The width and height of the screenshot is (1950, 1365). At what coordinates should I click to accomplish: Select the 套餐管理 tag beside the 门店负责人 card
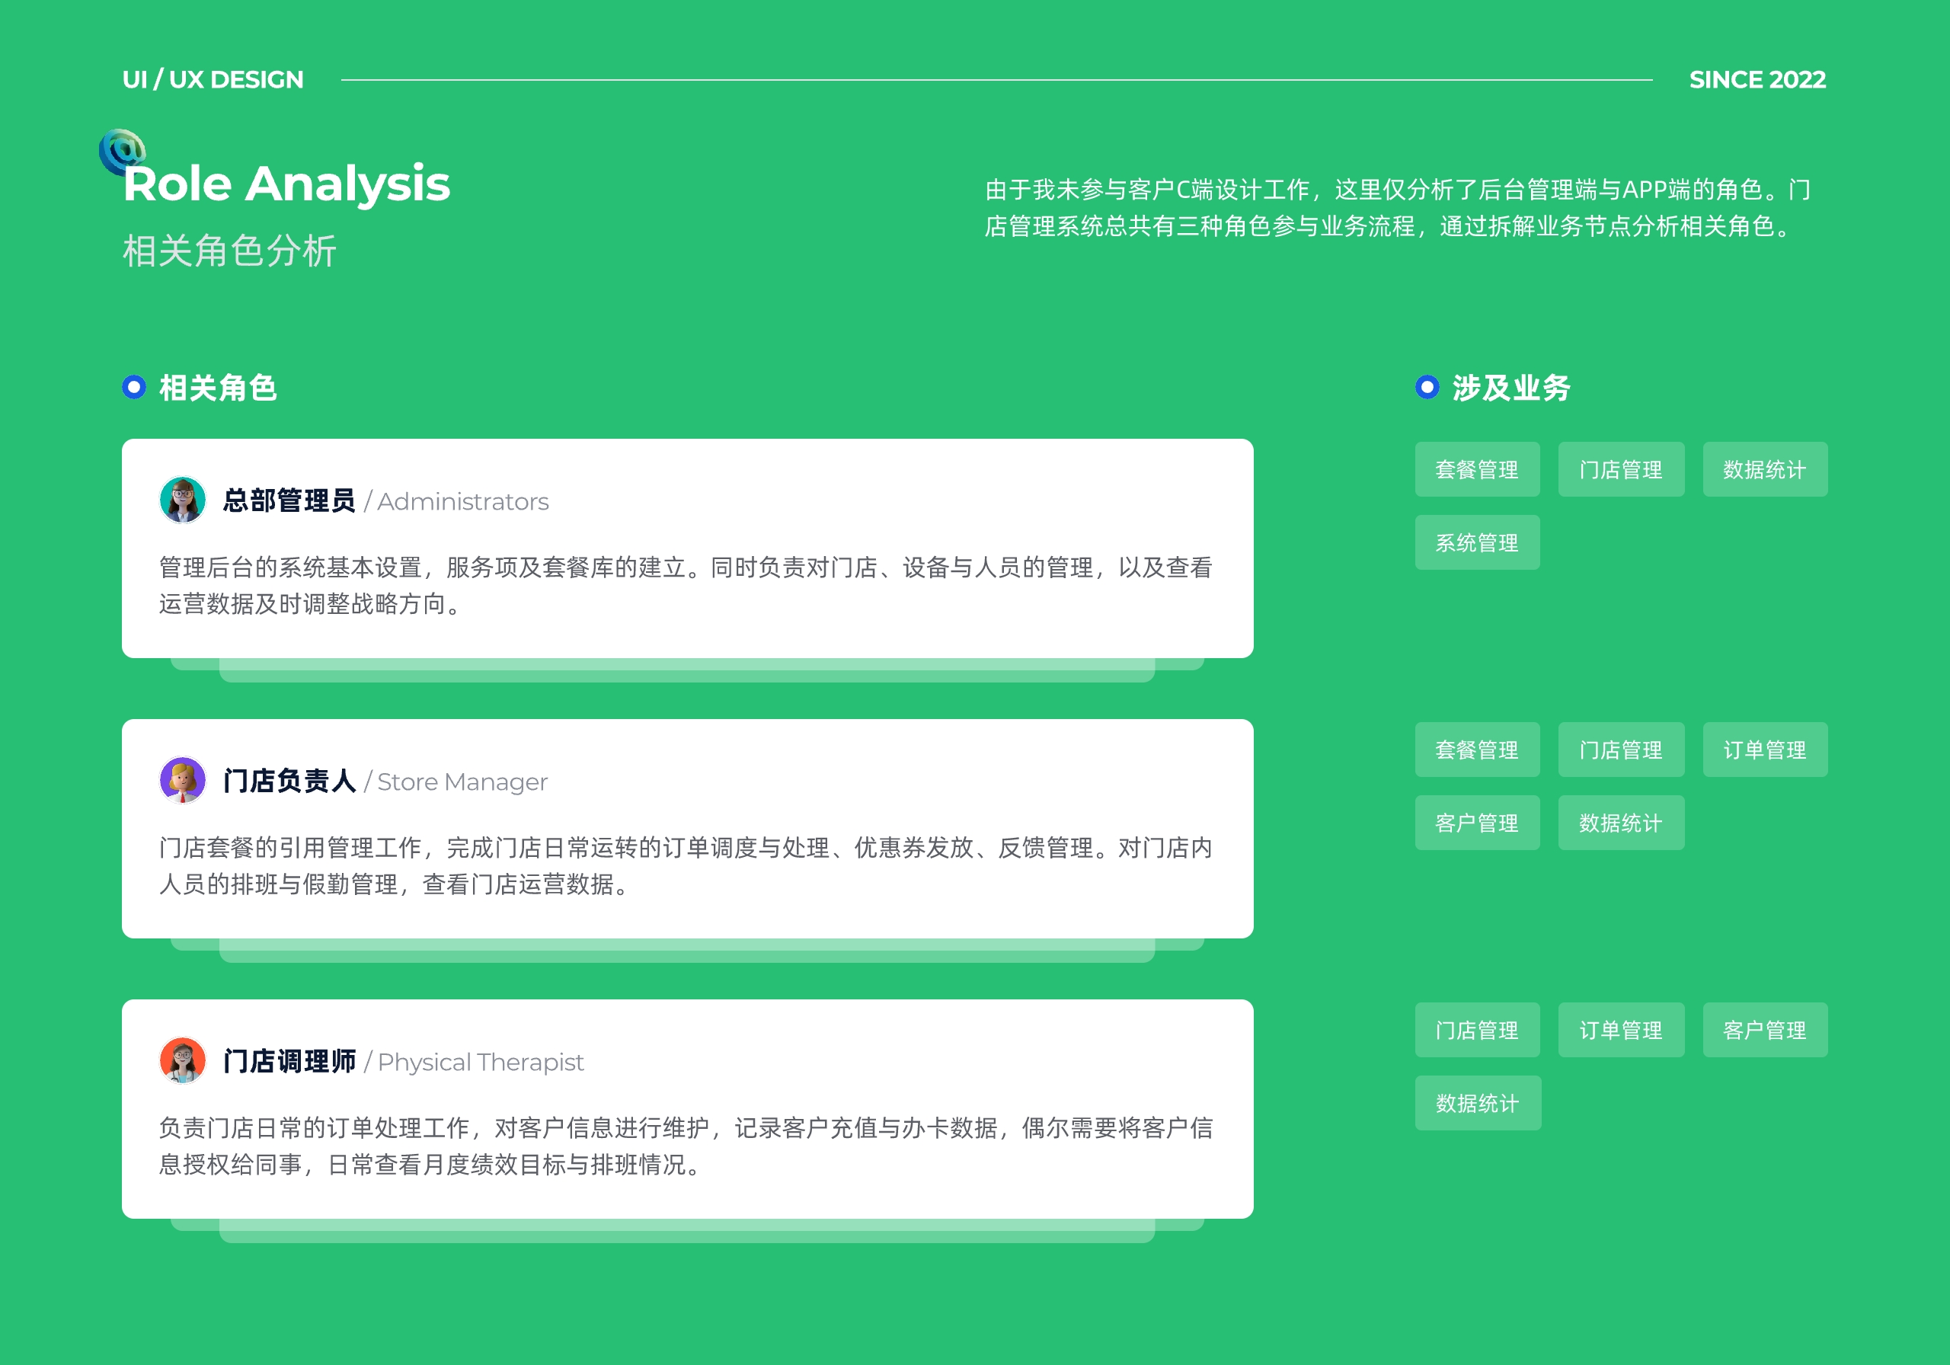[1477, 750]
